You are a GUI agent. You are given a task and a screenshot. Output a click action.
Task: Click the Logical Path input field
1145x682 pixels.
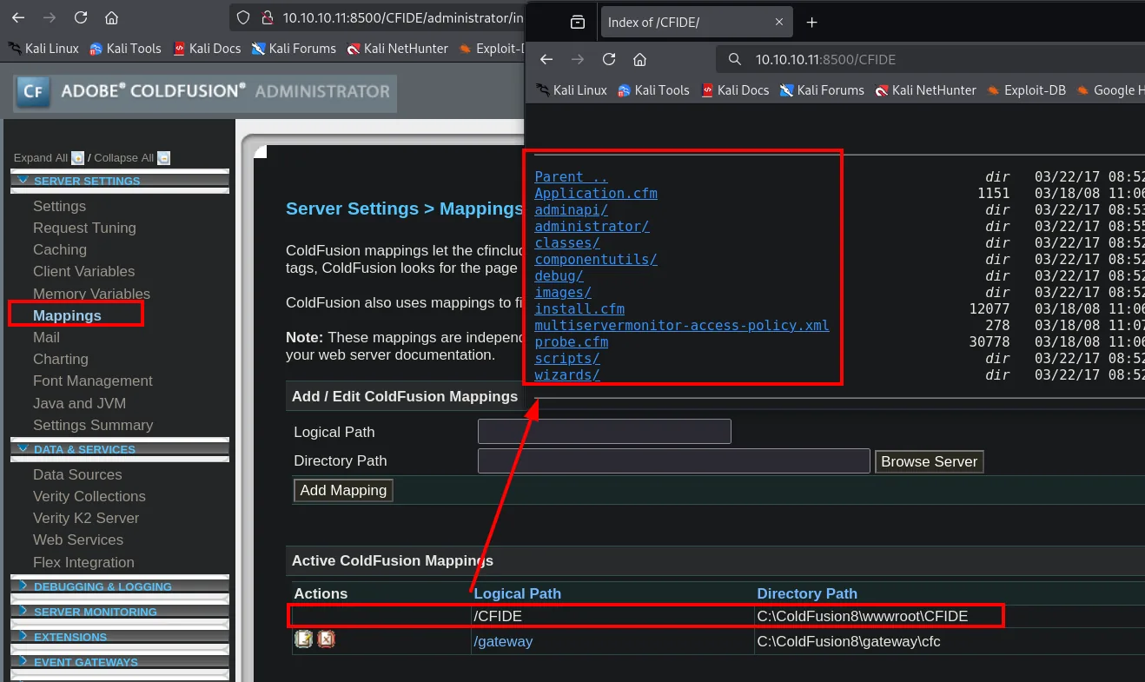[604, 432]
